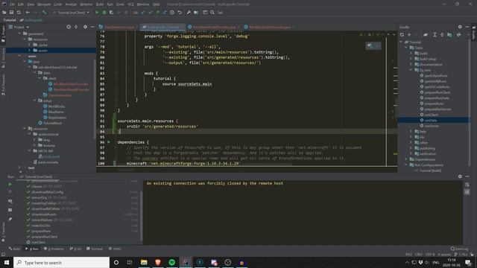477x268 pixels.
Task: Expand the help folder in the Gradle tree
Action: pyautogui.click(x=411, y=132)
